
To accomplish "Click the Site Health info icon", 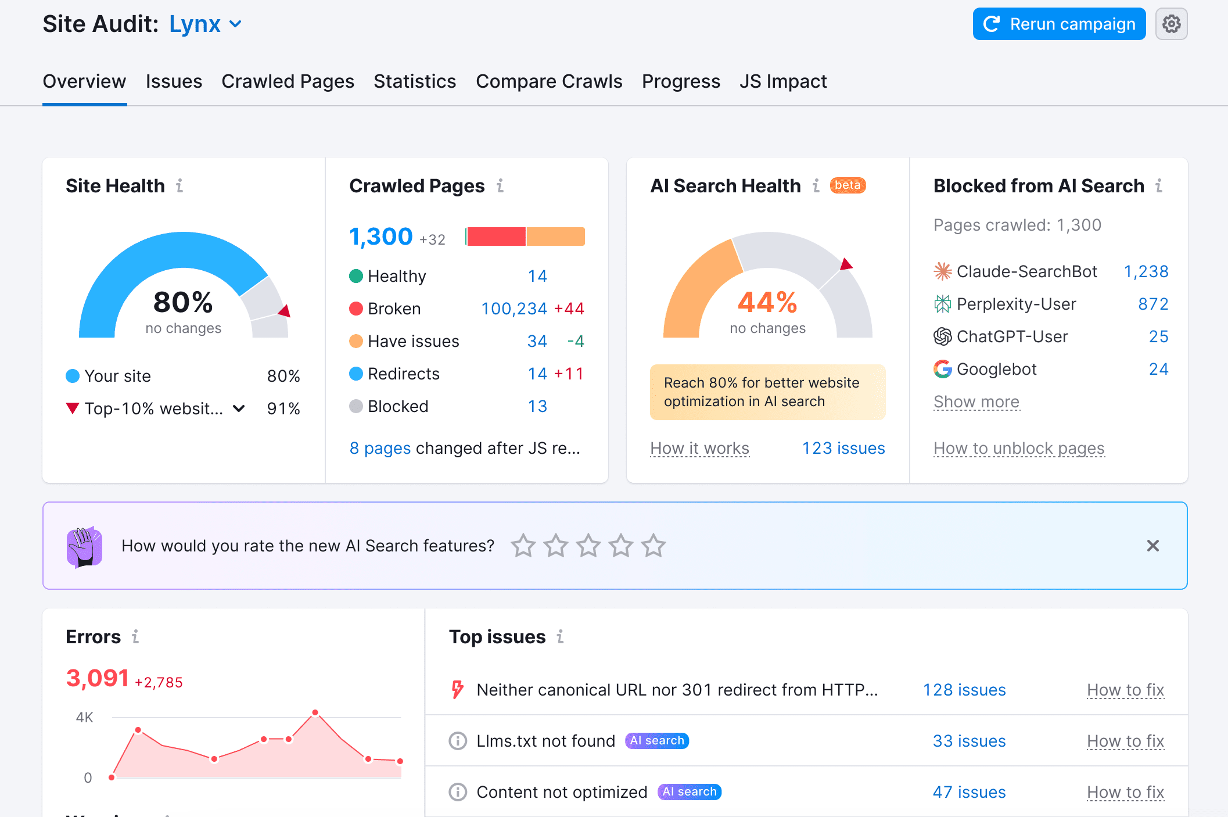I will [x=179, y=186].
